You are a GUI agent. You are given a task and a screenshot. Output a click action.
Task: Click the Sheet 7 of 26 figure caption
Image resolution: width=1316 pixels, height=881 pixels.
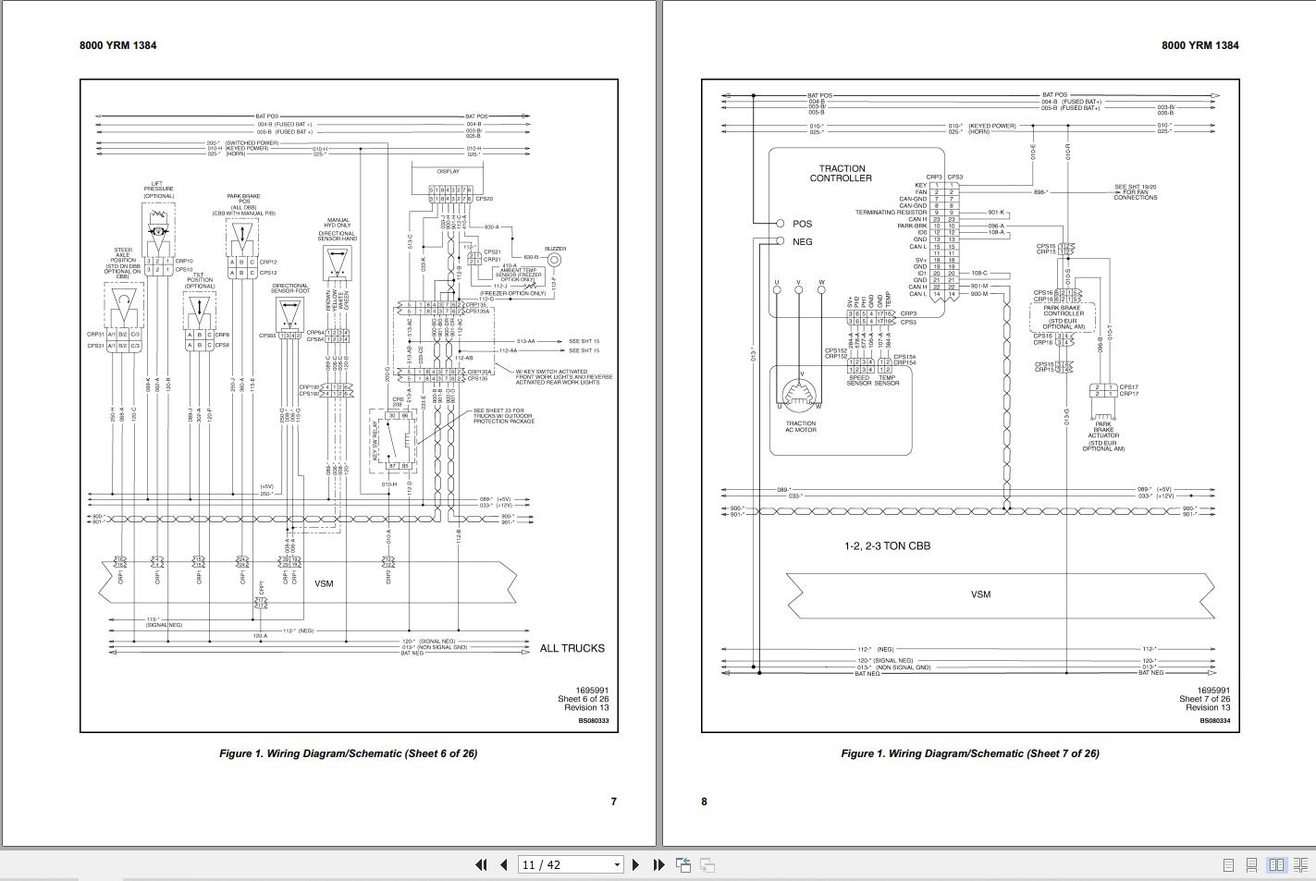coord(970,753)
